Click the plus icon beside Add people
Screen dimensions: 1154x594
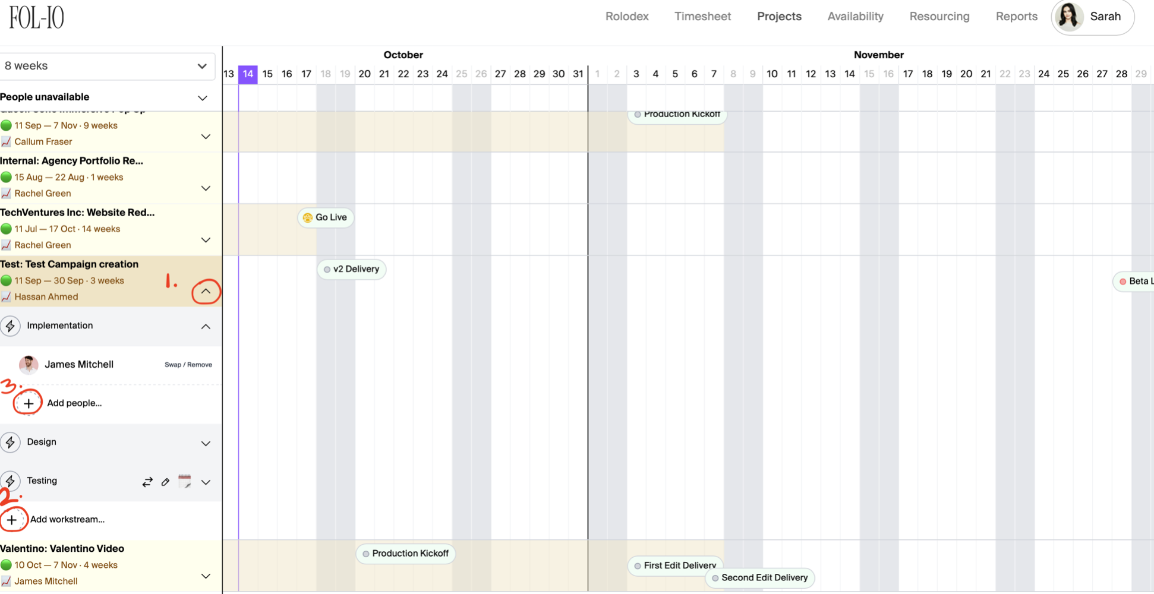[x=28, y=403]
